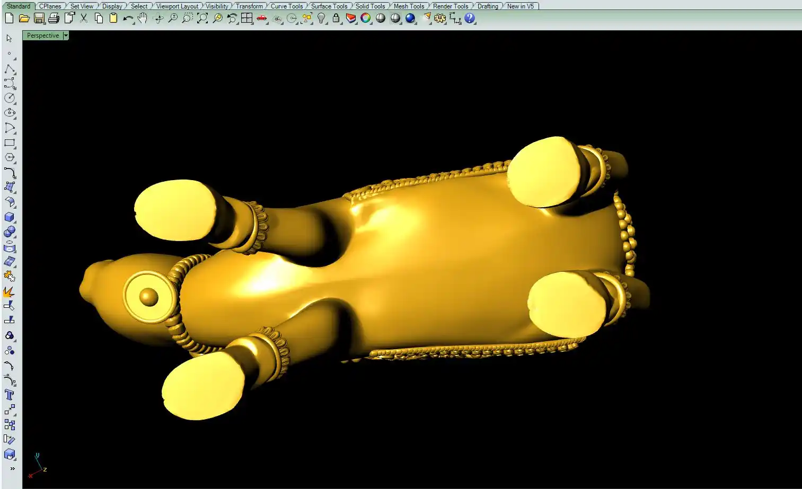The width and height of the screenshot is (802, 489).
Task: Switch to the Surface Tools tab
Action: pyautogui.click(x=329, y=6)
